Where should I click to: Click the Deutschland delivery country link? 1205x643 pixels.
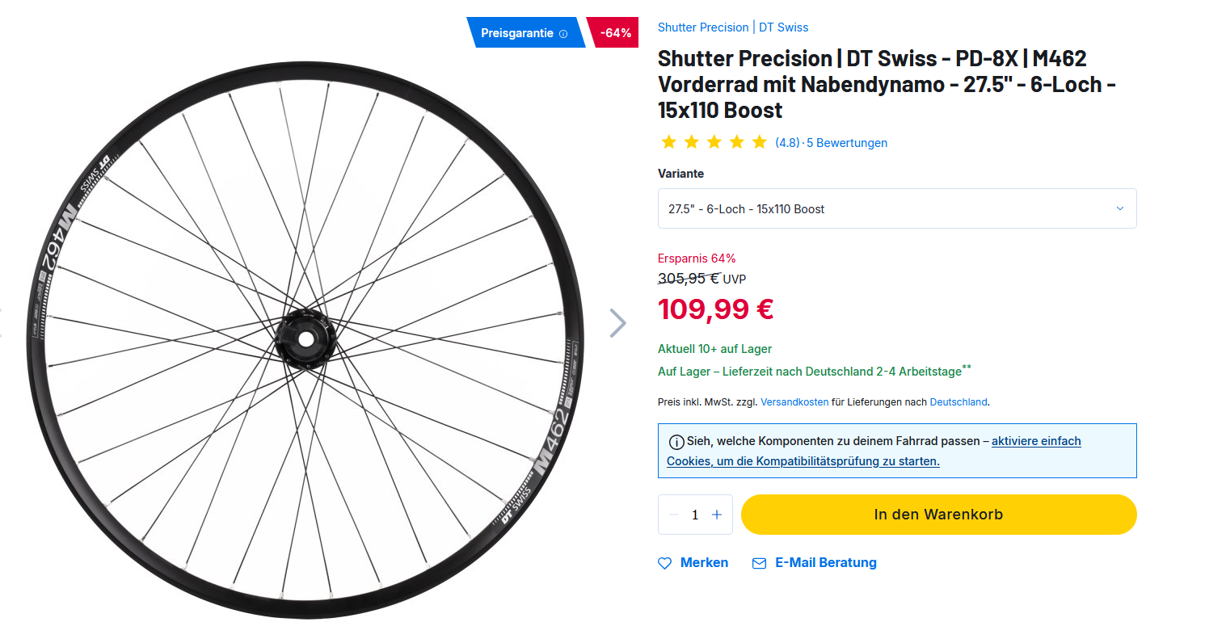pos(959,401)
